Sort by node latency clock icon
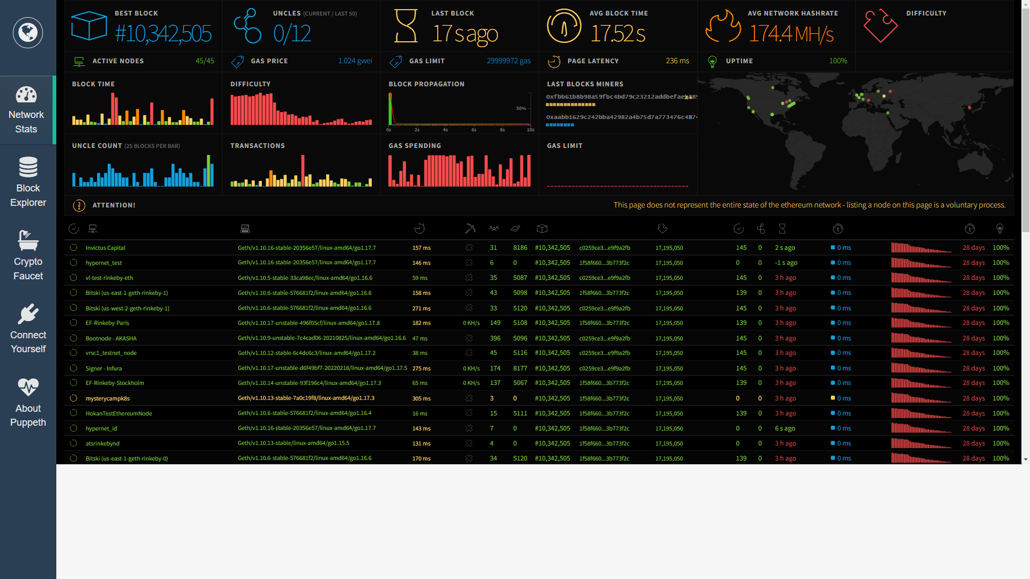 (x=420, y=229)
